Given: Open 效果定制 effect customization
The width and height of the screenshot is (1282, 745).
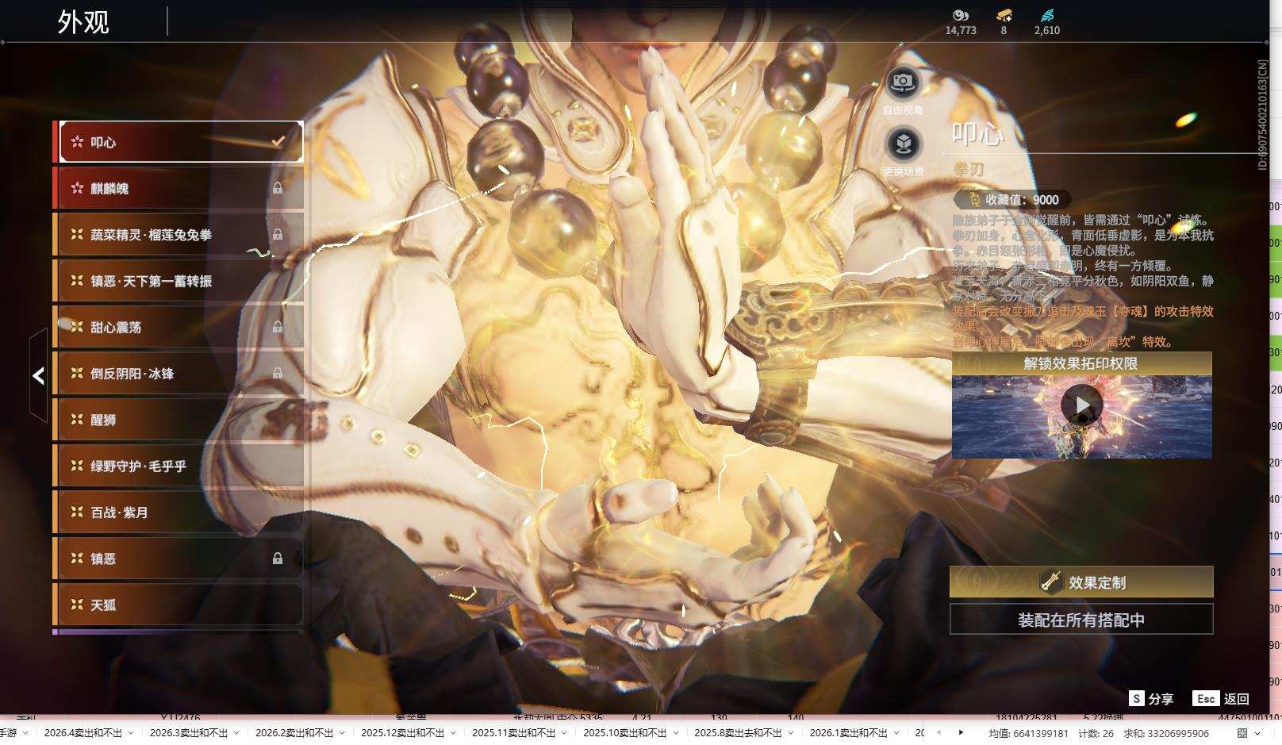Looking at the screenshot, I should coord(1081,582).
